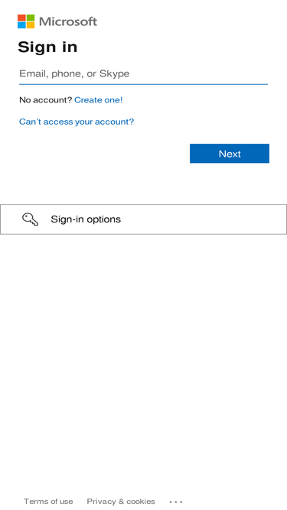Open the three-dot more options in footer

tap(176, 502)
